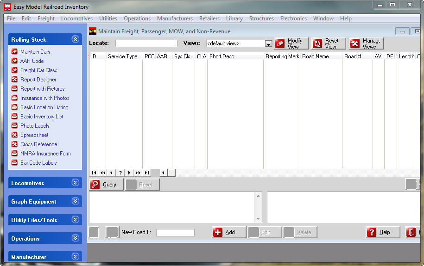Image resolution: width=424 pixels, height=266 pixels.
Task: Click the Help button
Action: (x=383, y=232)
